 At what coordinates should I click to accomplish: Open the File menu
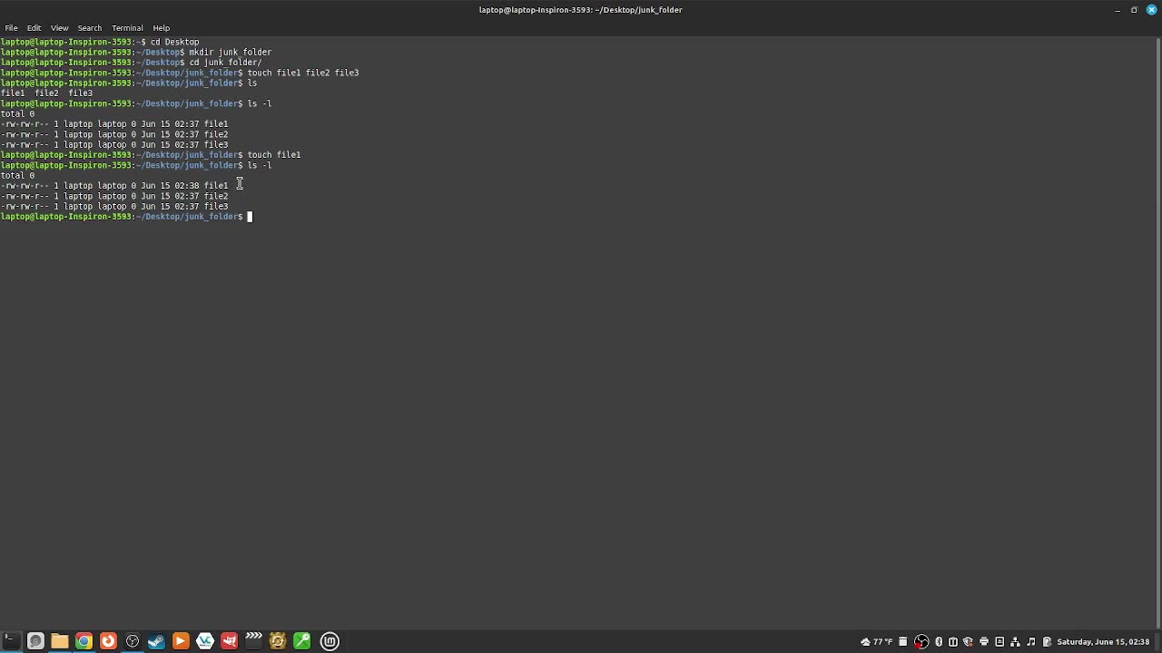pos(11,28)
